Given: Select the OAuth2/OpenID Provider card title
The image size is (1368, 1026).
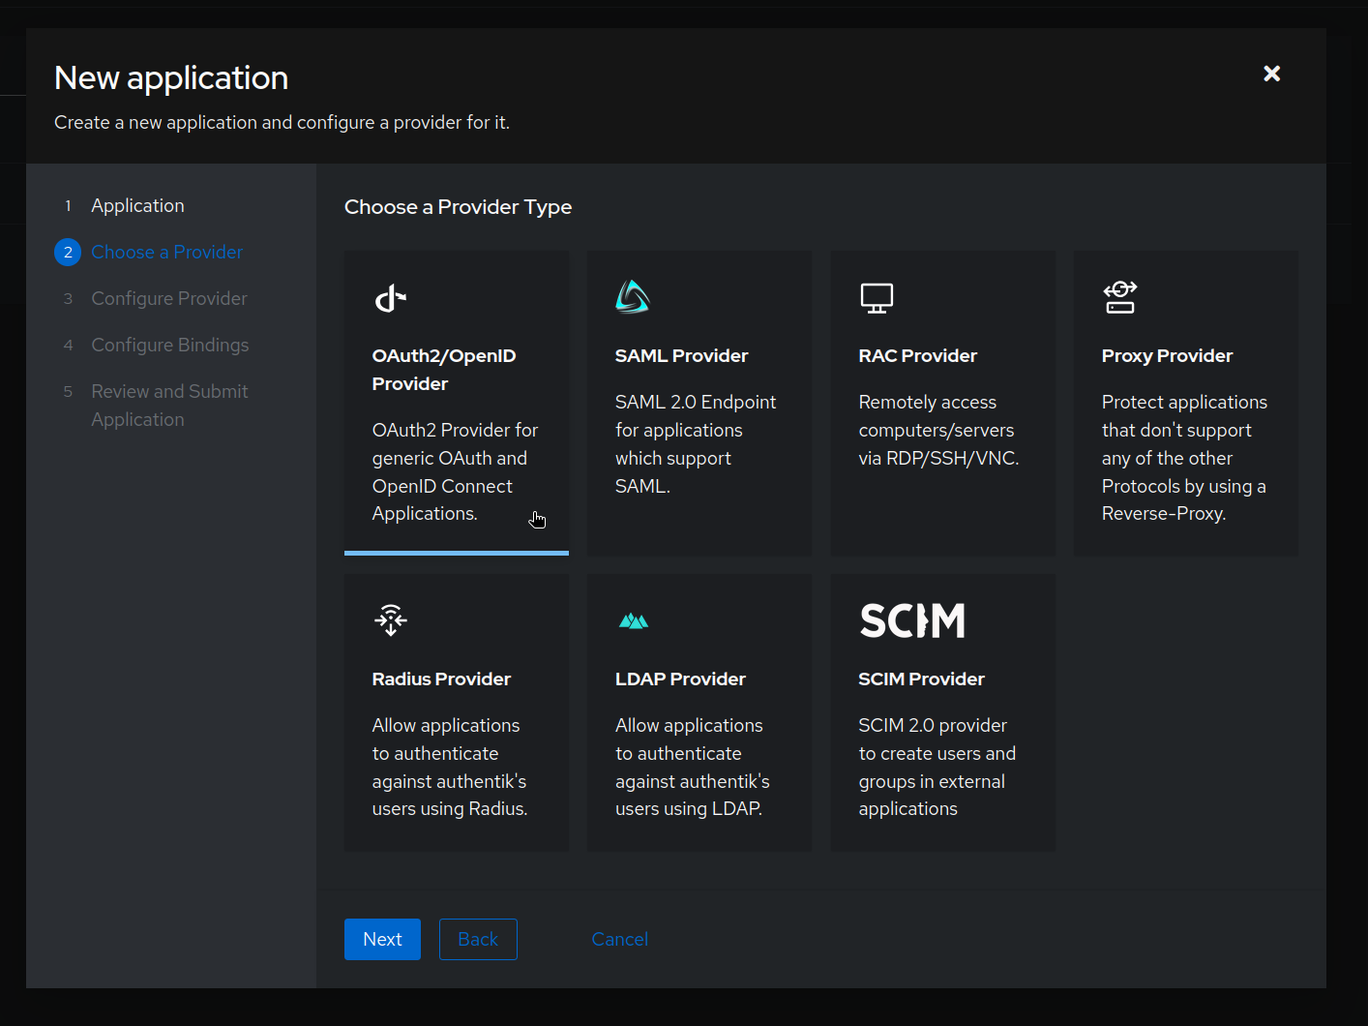Looking at the screenshot, I should click(444, 370).
